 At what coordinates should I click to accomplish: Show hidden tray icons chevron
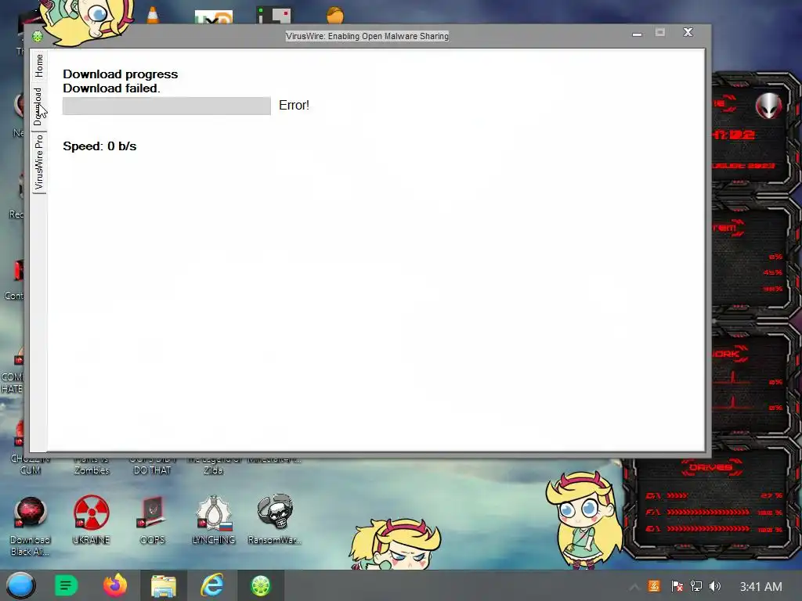click(634, 587)
